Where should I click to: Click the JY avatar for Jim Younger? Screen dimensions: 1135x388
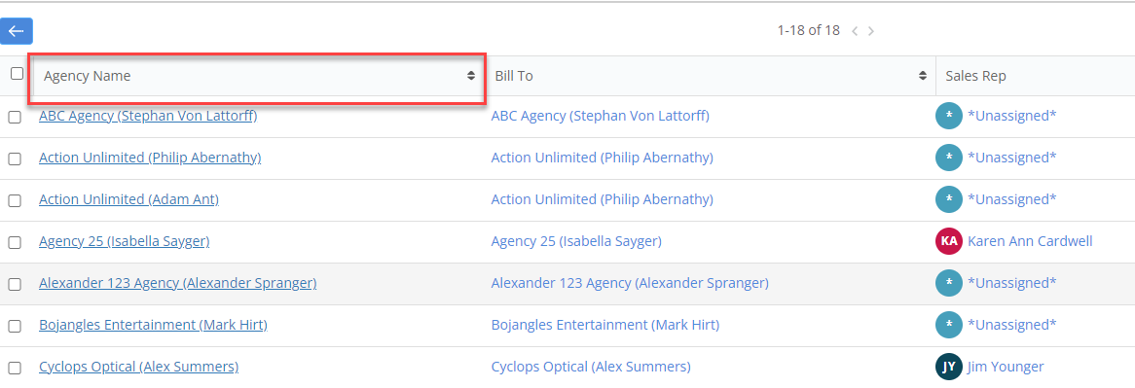[949, 367]
